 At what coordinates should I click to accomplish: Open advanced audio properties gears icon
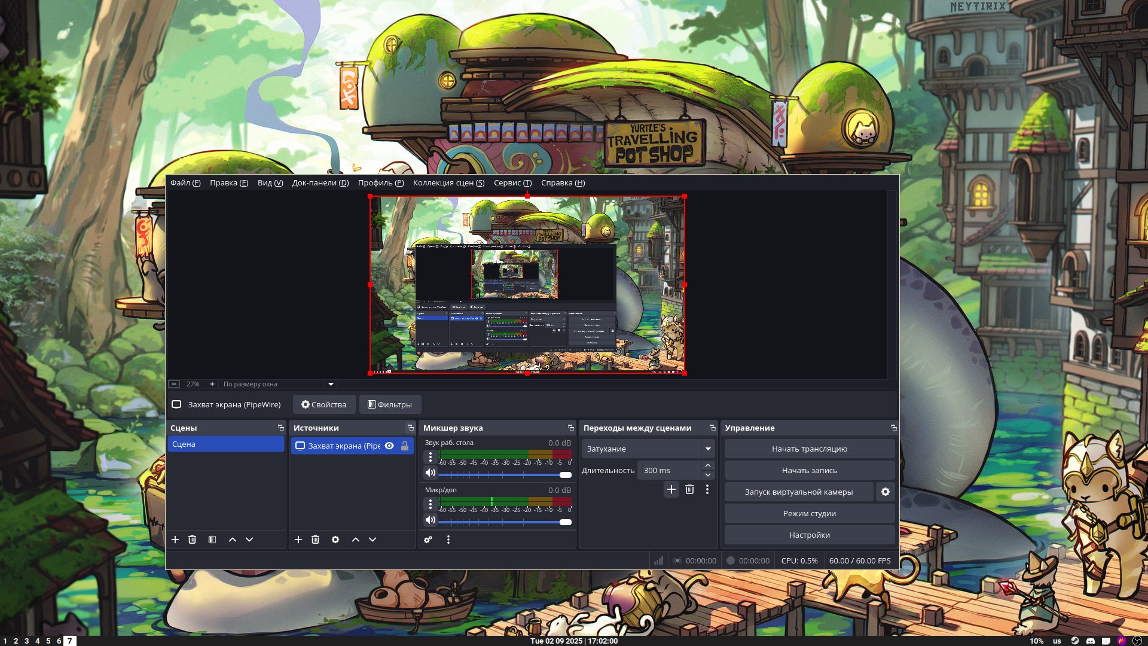pyautogui.click(x=428, y=540)
